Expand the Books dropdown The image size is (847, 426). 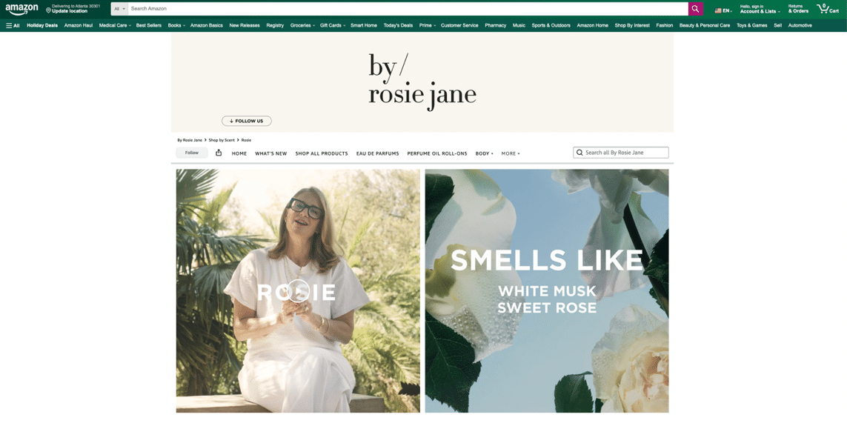(x=176, y=25)
